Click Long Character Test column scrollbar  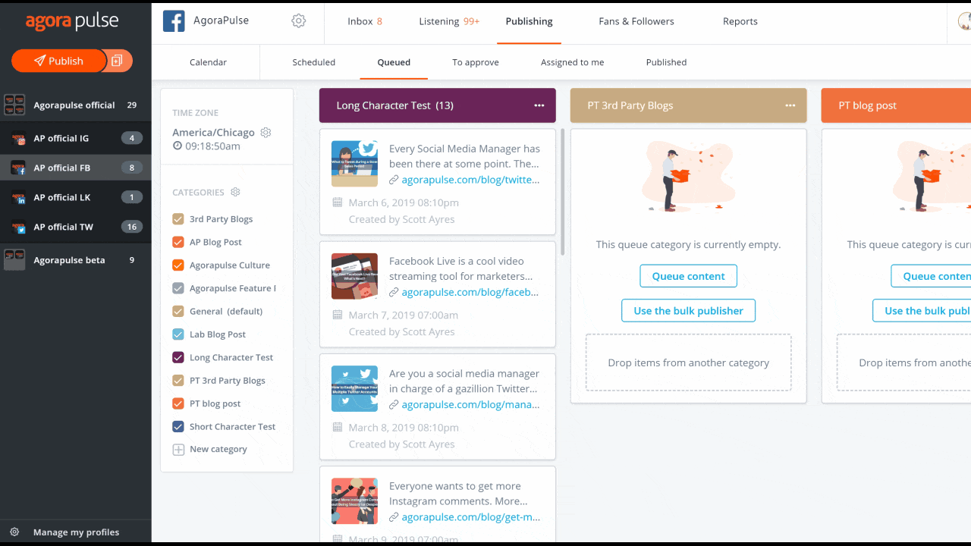coord(562,193)
